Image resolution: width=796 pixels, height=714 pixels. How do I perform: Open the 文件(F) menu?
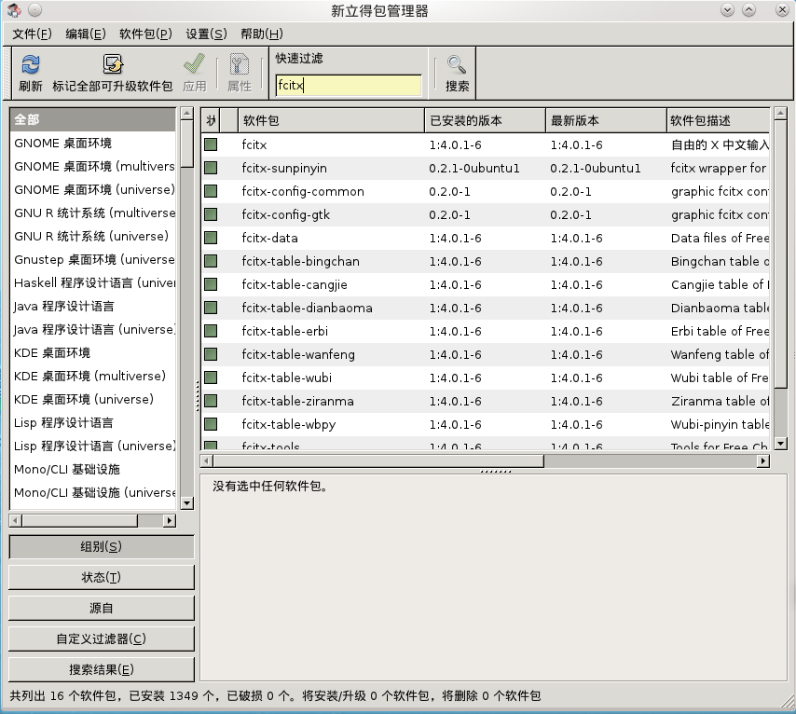point(32,34)
